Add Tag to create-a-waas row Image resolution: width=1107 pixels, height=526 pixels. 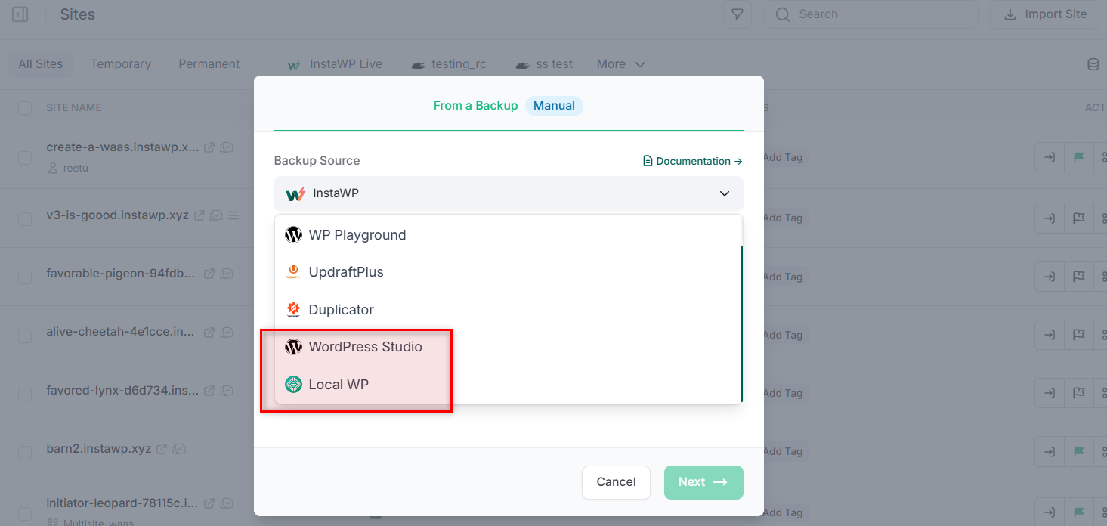click(x=782, y=157)
